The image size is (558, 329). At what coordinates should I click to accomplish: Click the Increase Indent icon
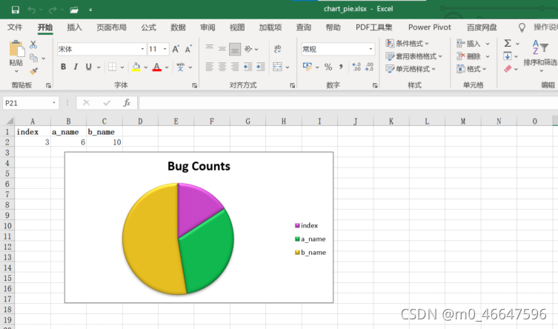click(x=261, y=67)
